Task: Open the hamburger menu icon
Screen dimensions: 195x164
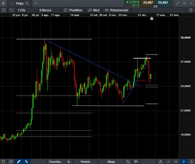Action: (x=3, y=3)
